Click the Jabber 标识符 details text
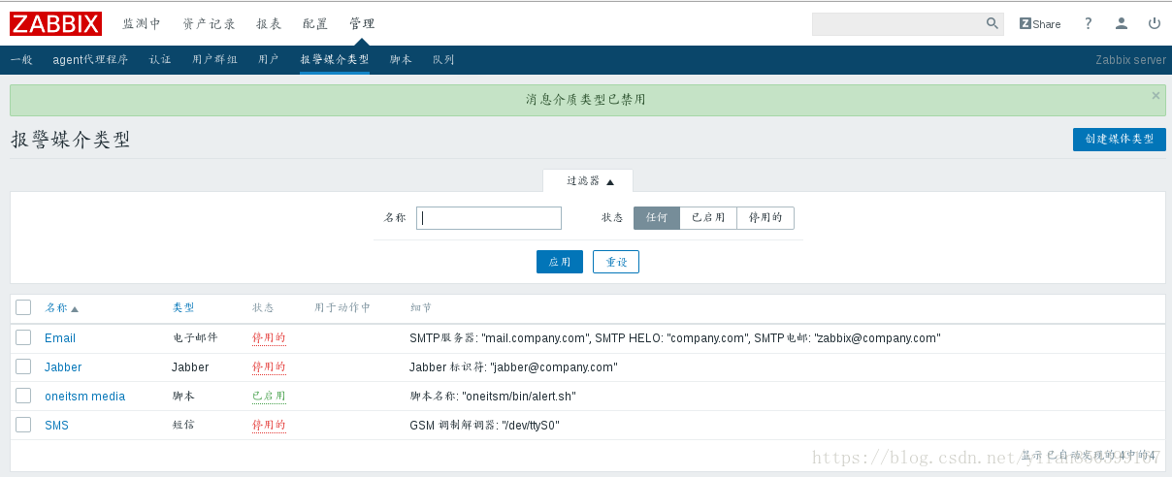Image resolution: width=1172 pixels, height=477 pixels. tap(513, 367)
